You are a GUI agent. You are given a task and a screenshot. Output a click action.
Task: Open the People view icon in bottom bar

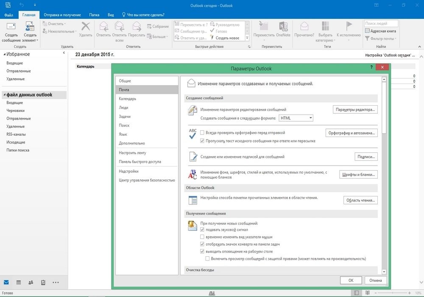[x=31, y=282]
